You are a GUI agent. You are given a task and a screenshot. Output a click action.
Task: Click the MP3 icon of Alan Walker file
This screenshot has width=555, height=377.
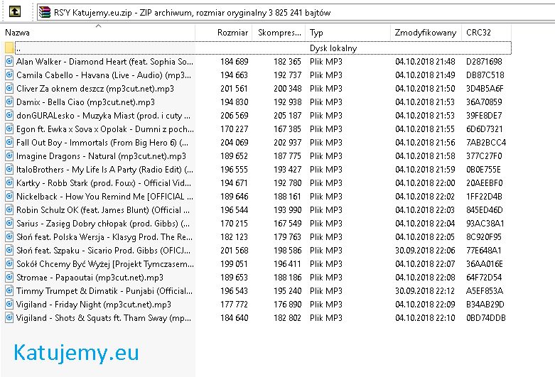(x=9, y=62)
